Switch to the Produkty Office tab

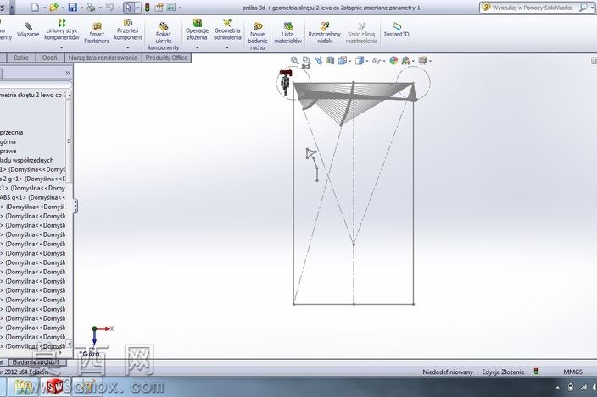[166, 58]
